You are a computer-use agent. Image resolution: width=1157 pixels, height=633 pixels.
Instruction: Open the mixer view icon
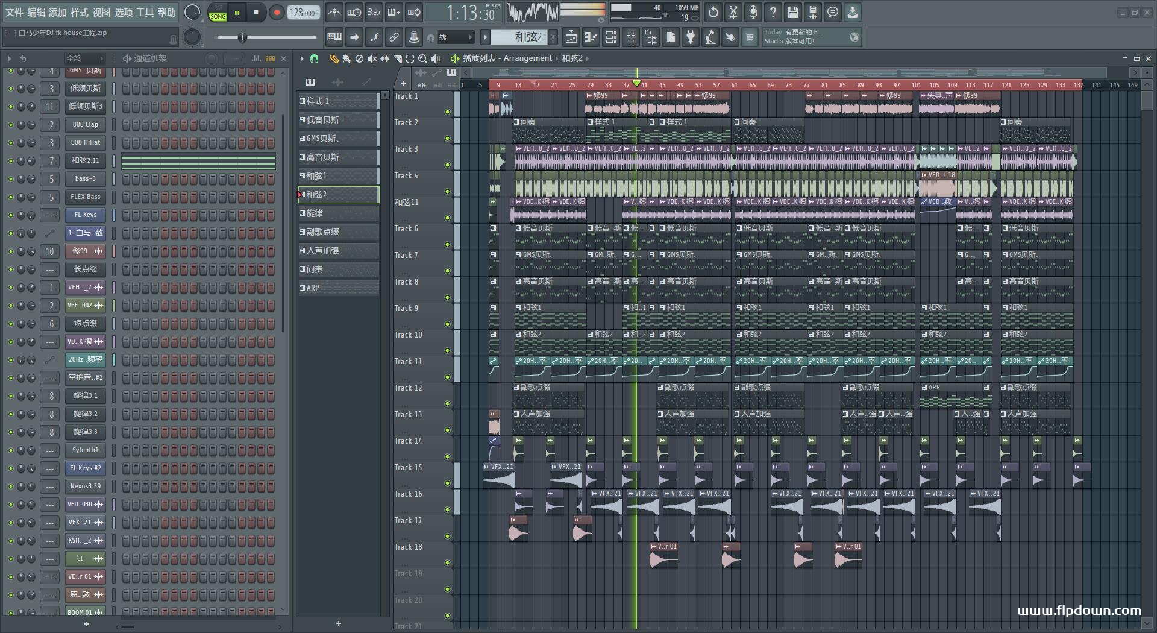(x=631, y=37)
